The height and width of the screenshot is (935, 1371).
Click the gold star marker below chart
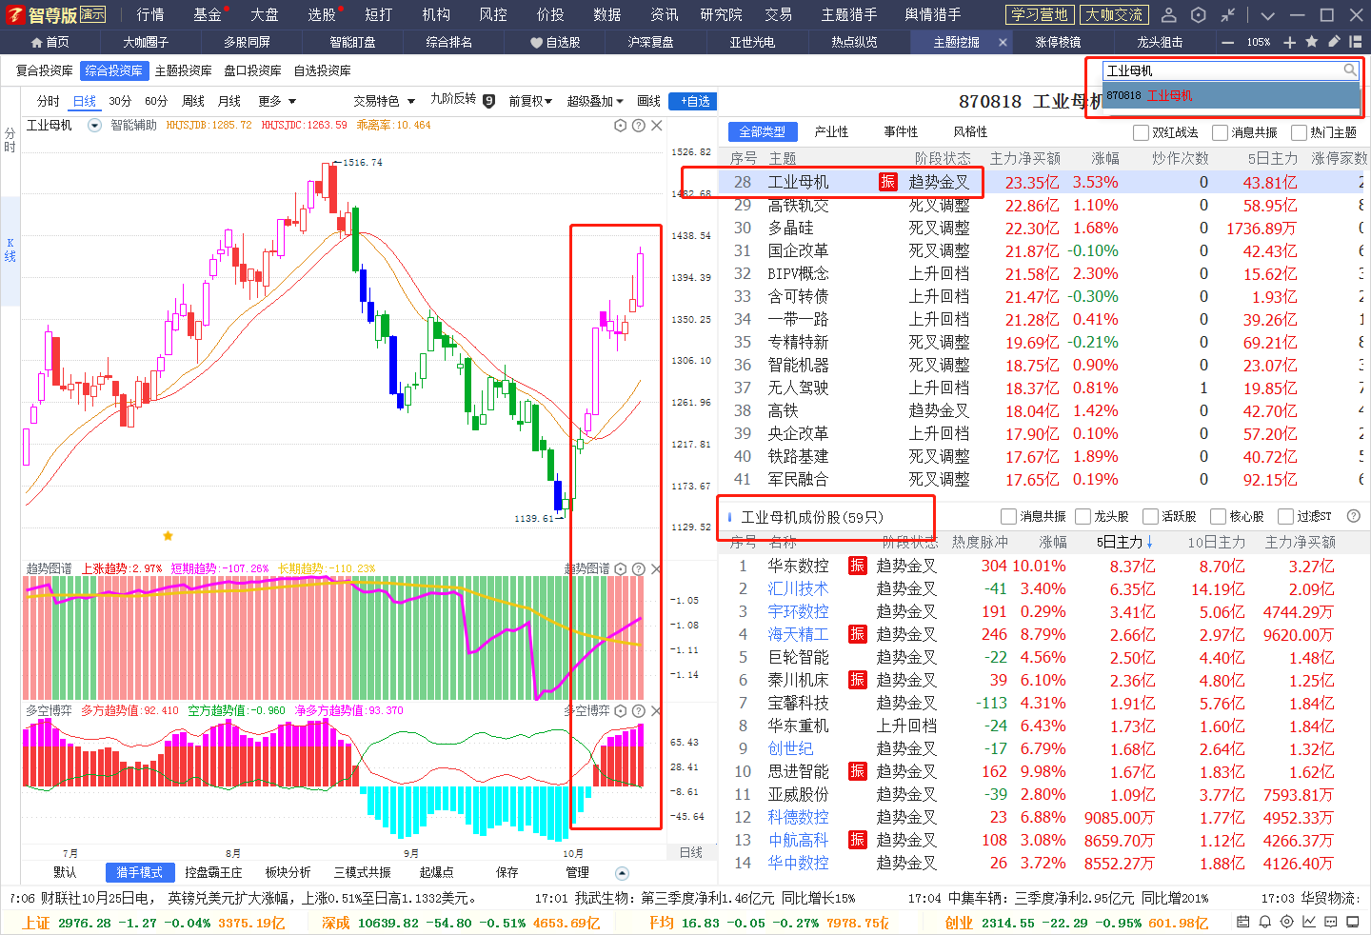click(169, 536)
